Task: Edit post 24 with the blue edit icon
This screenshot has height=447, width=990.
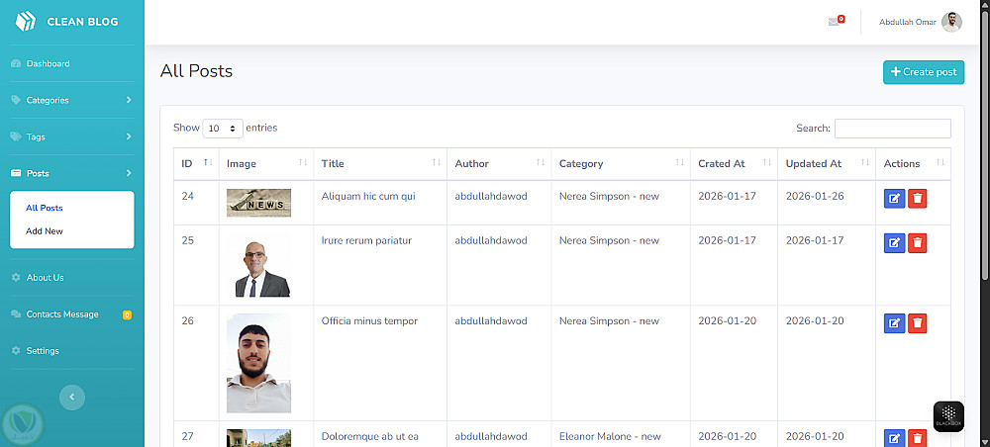Action: (894, 199)
